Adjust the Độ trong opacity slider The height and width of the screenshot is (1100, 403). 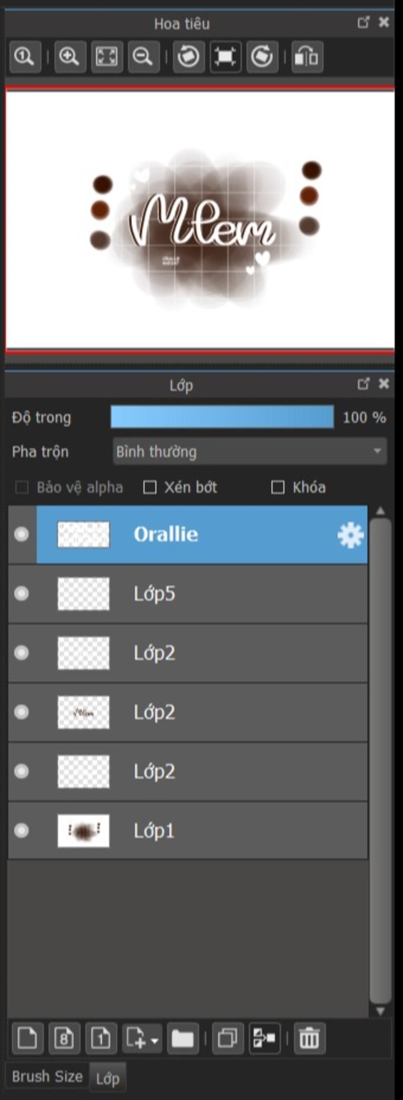pyautogui.click(x=222, y=417)
